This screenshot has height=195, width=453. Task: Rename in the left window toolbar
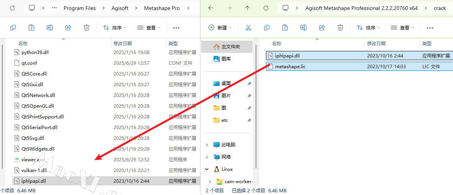50,28
